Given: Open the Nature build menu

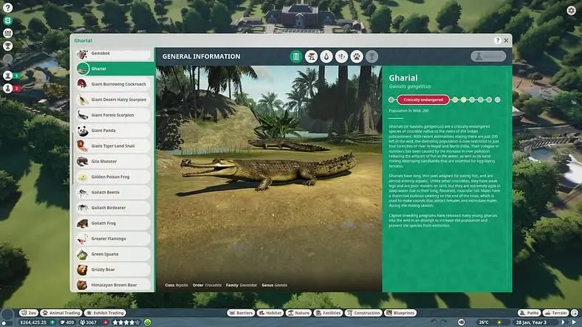Looking at the screenshot, I should [x=298, y=313].
